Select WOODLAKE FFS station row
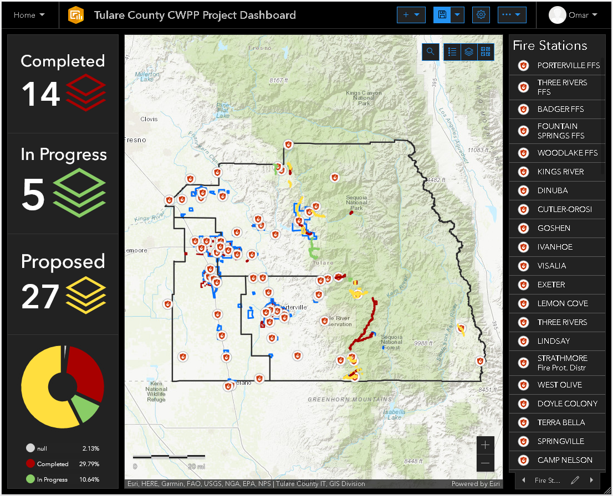This screenshot has height=496, width=613. tap(557, 153)
